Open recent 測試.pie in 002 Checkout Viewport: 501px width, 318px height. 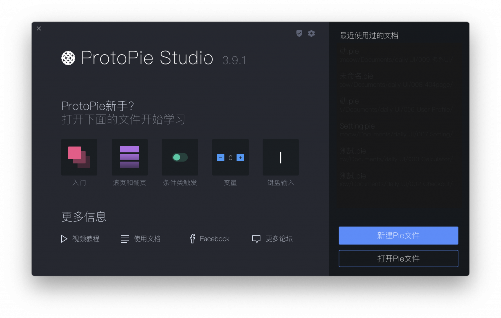click(x=396, y=180)
